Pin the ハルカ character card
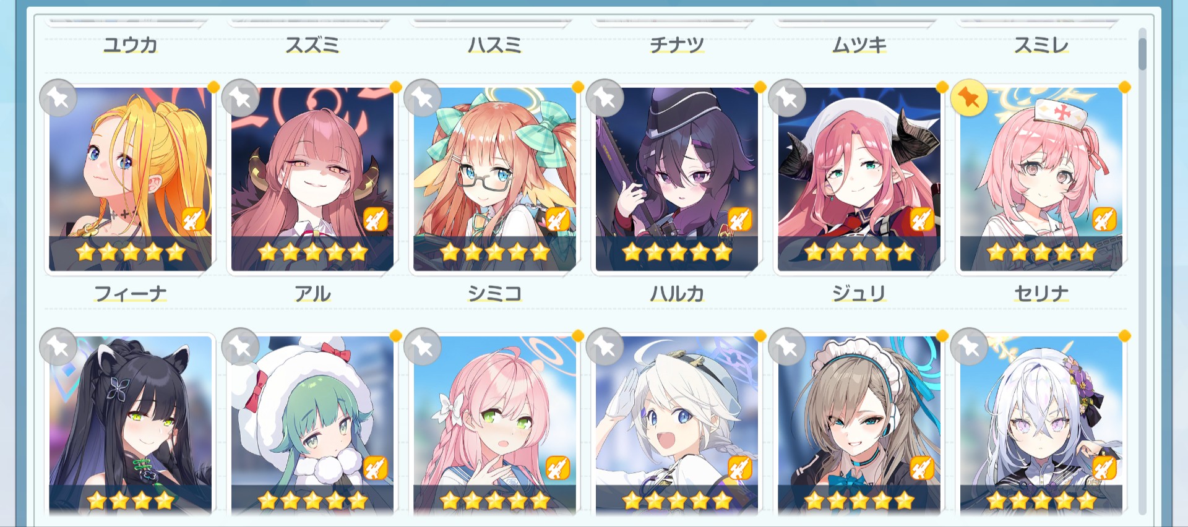Viewport: 1188px width, 527px height. tap(605, 98)
